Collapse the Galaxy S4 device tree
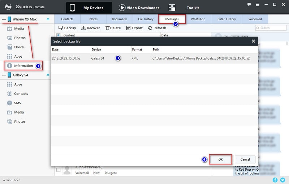The width and height of the screenshot is (289, 184). click(4, 75)
